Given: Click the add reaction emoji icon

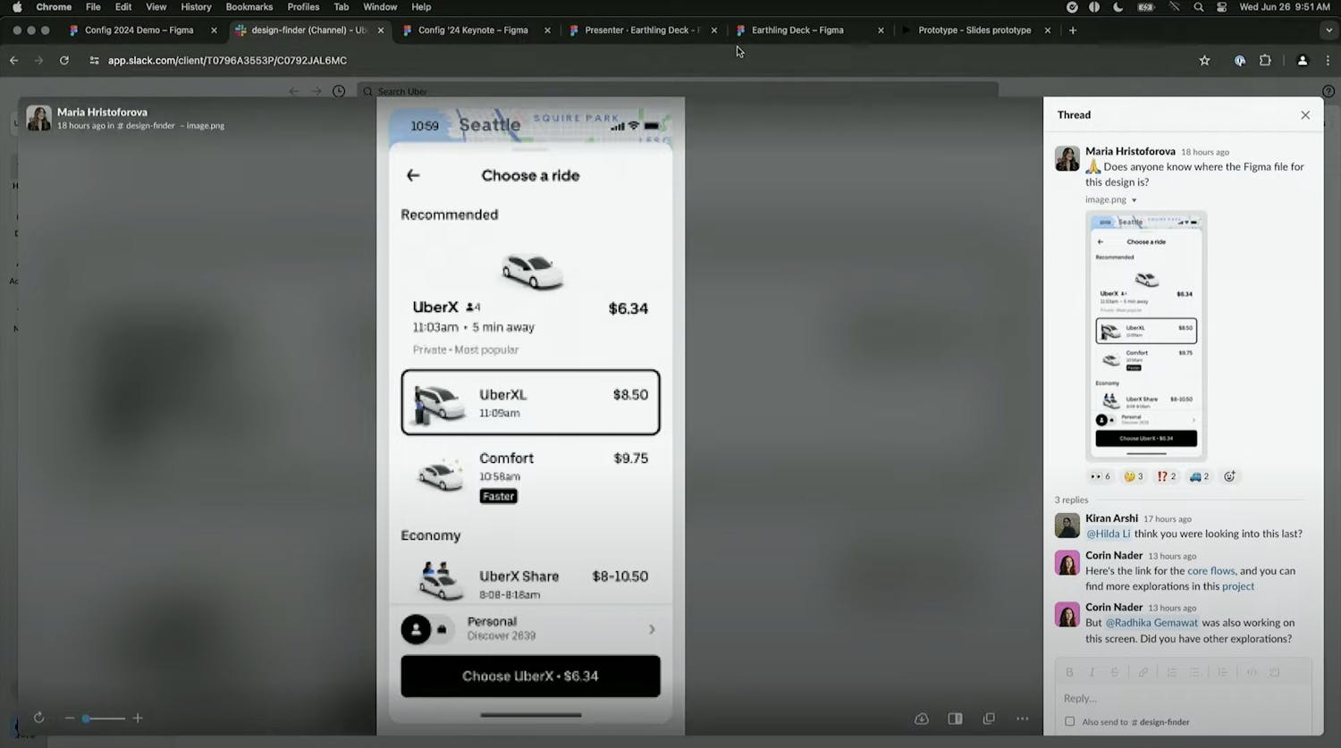Looking at the screenshot, I should pos(1229,476).
